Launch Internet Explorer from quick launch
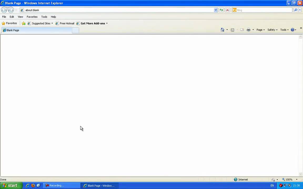 [x=28, y=186]
